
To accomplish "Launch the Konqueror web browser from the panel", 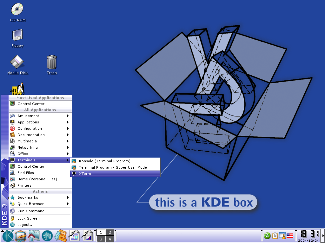I will pos(47,236).
